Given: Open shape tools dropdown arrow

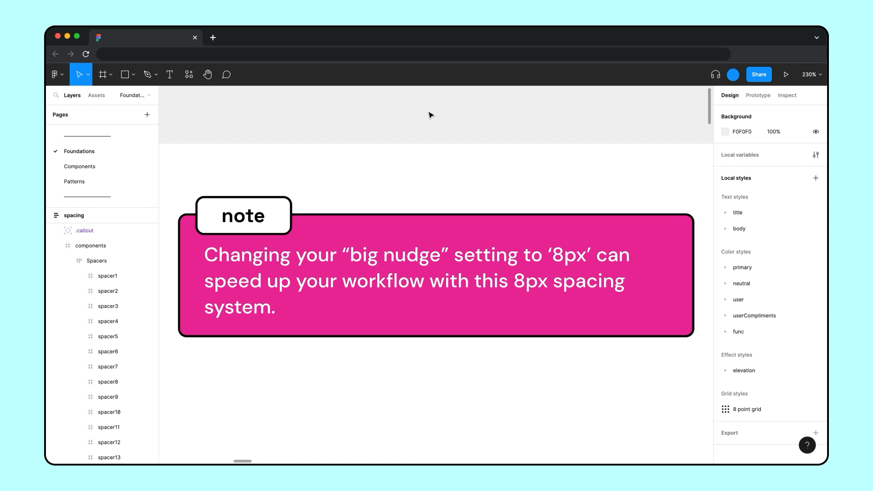Looking at the screenshot, I should coord(133,75).
